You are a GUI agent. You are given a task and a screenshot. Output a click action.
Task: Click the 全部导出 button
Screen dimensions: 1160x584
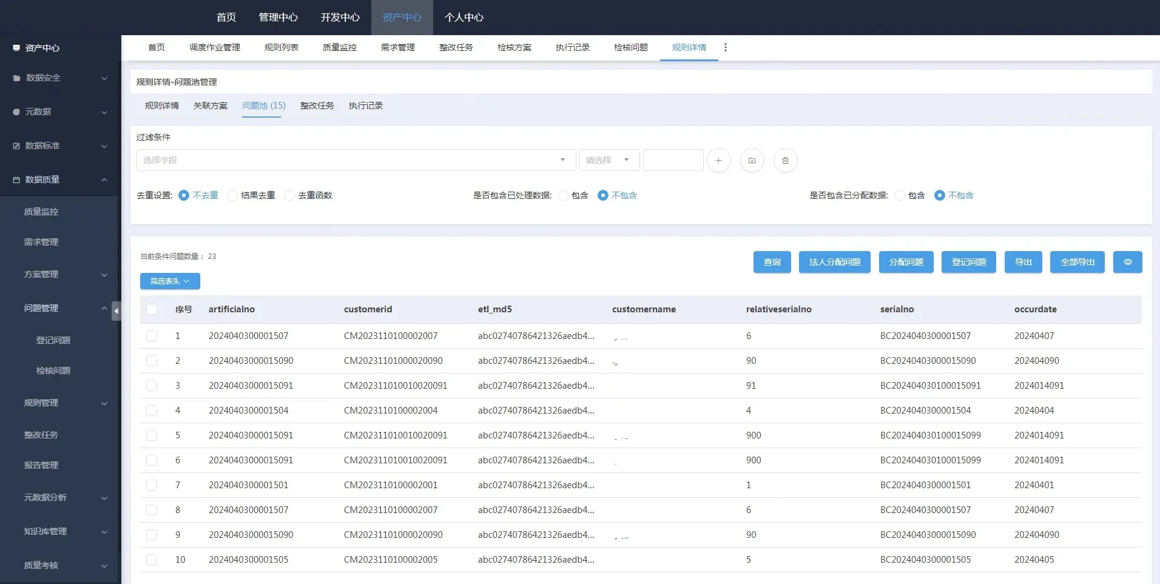click(x=1077, y=262)
